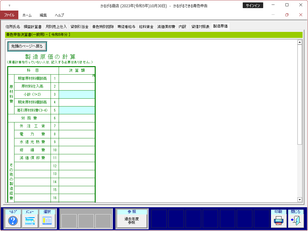Click the scrollbar down arrow
The image size is (308, 231).
pyautogui.click(x=300, y=200)
